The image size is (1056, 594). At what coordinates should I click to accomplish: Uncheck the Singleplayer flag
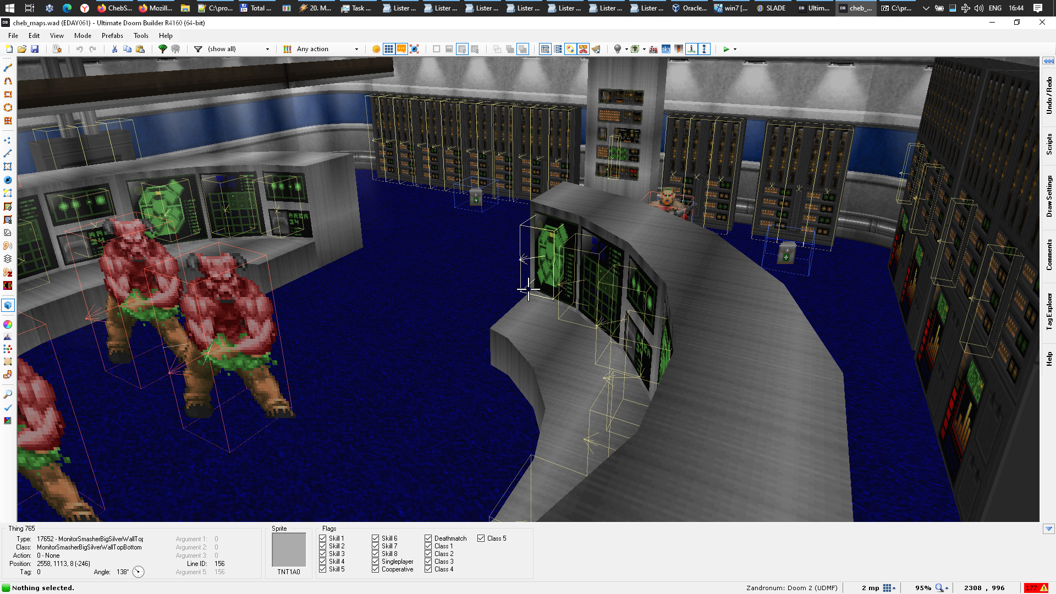point(376,562)
